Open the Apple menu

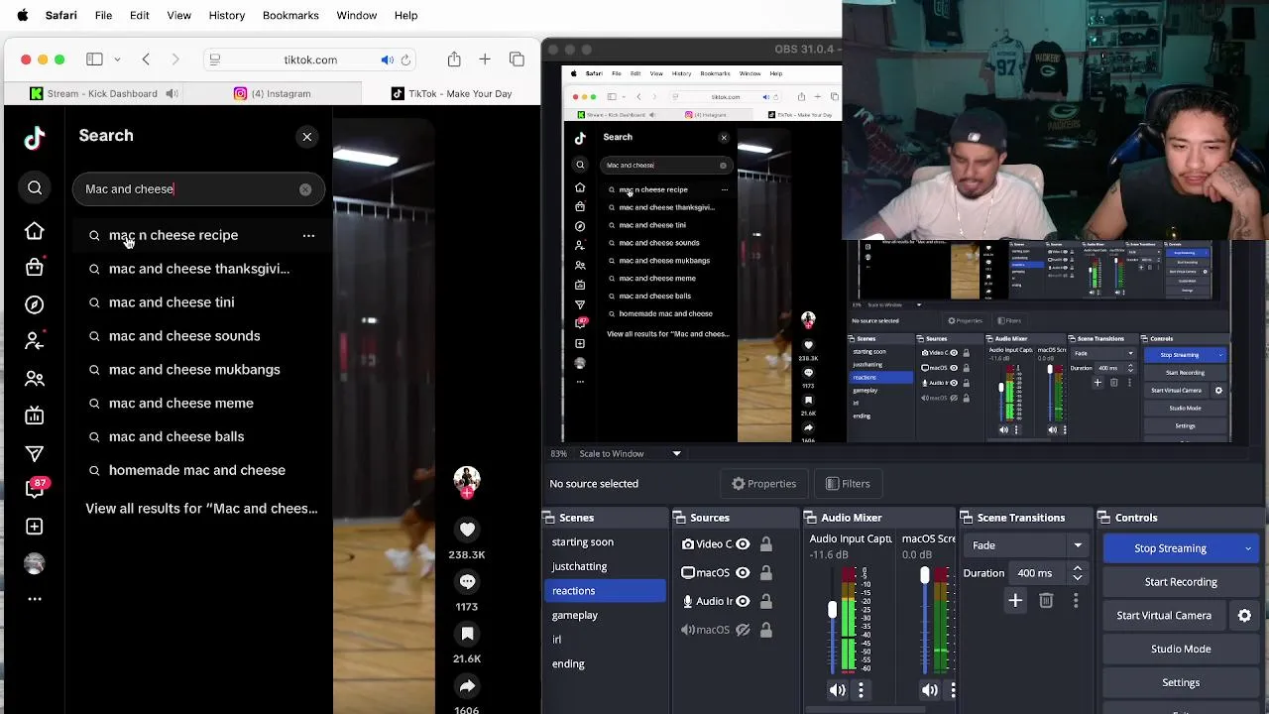click(x=22, y=15)
